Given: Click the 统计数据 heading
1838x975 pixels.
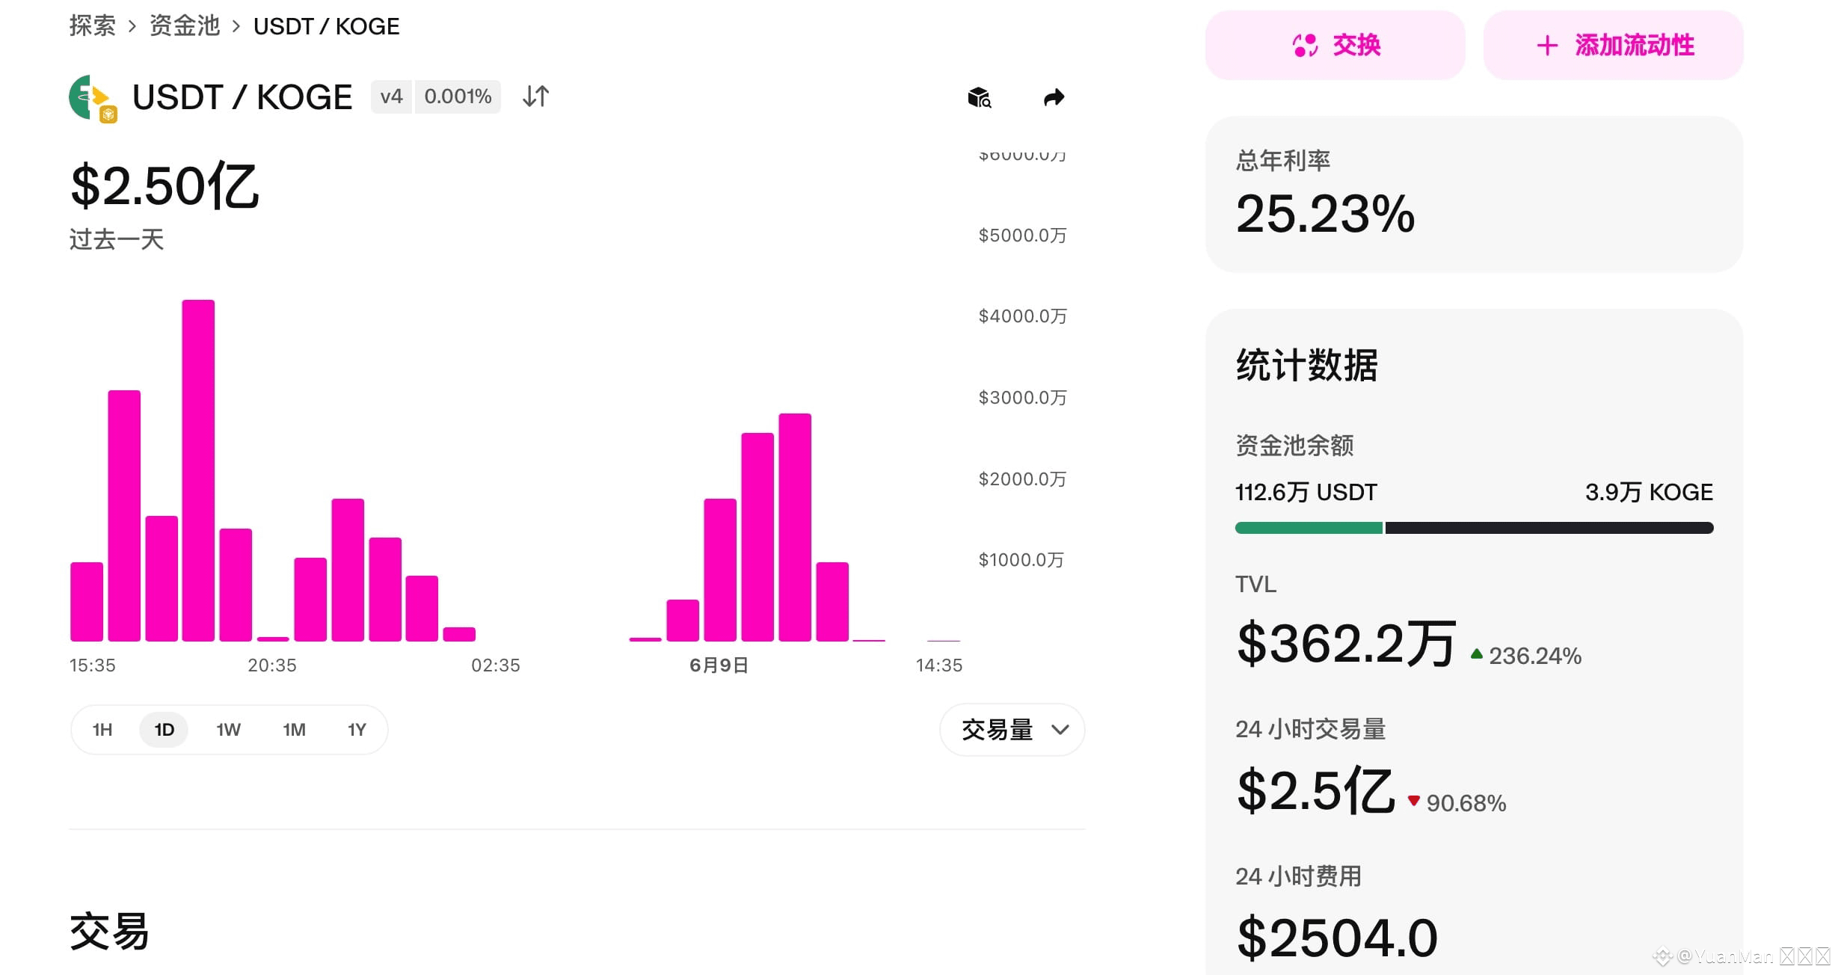Looking at the screenshot, I should tap(1306, 365).
